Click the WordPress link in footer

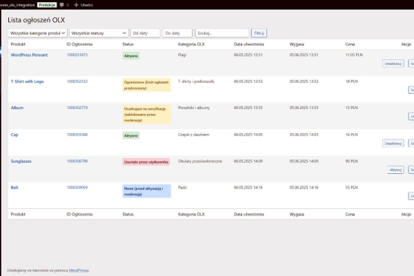point(79,270)
